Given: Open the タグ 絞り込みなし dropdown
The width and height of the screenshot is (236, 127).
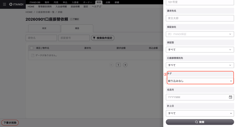Looking at the screenshot, I should [x=200, y=81].
